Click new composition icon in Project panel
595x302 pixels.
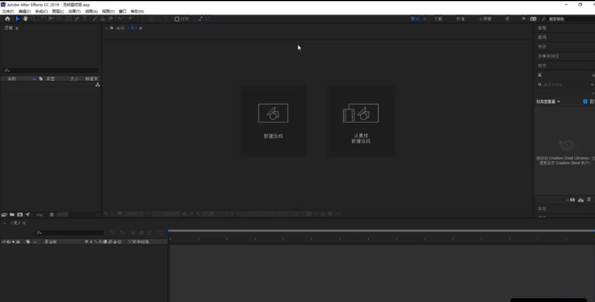20,214
